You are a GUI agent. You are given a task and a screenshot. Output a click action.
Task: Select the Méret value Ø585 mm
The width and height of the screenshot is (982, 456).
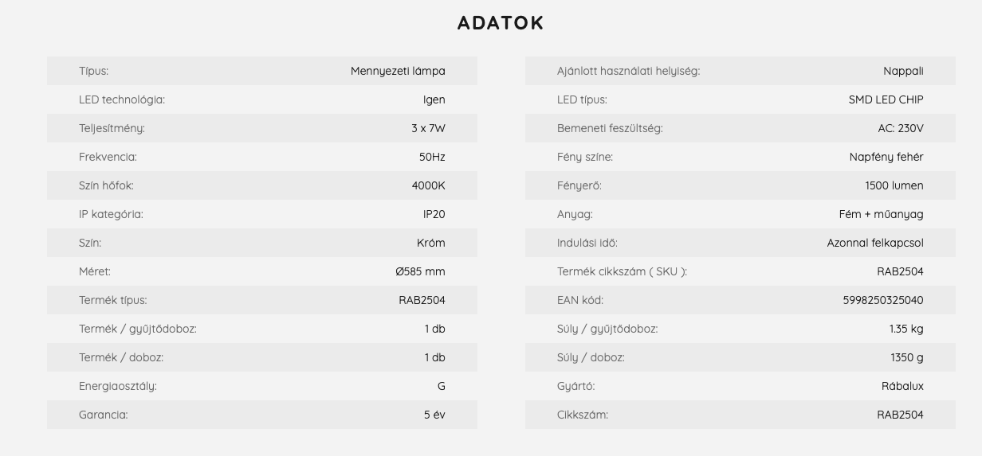[x=420, y=271]
